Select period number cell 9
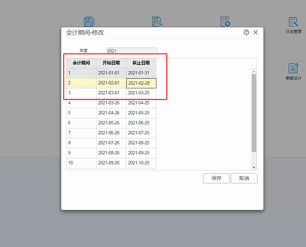Image resolution: width=306 pixels, height=247 pixels. 81,153
